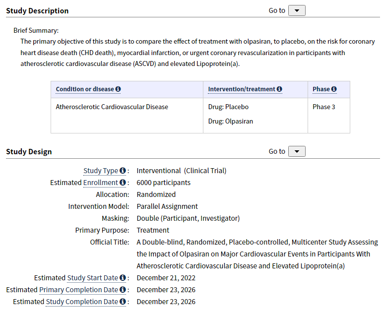The image size is (383, 316).
Task: Open the Go to dropdown beside Study Design
Action: click(297, 151)
